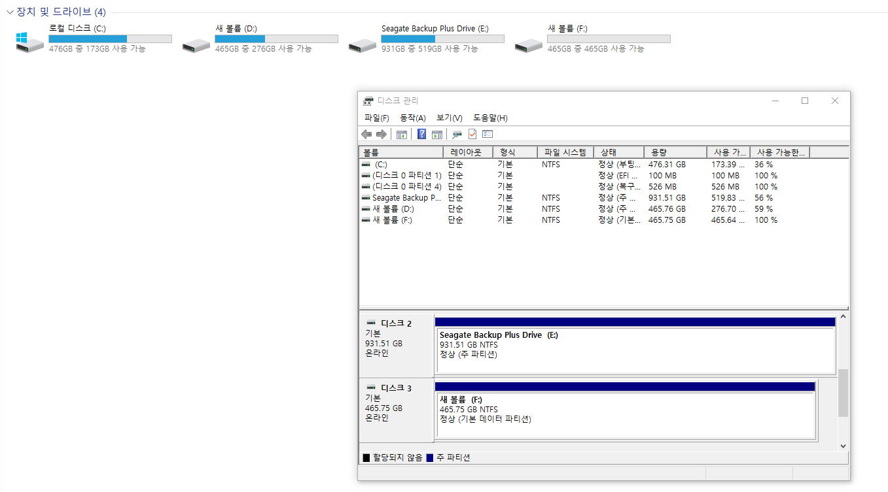Select the 새 볼륨 (F:) partition block on 디스크 3

[x=626, y=410]
